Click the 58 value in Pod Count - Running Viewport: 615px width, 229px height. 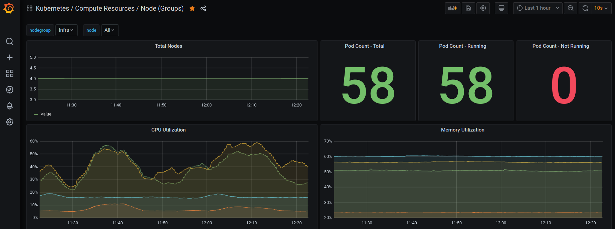466,85
